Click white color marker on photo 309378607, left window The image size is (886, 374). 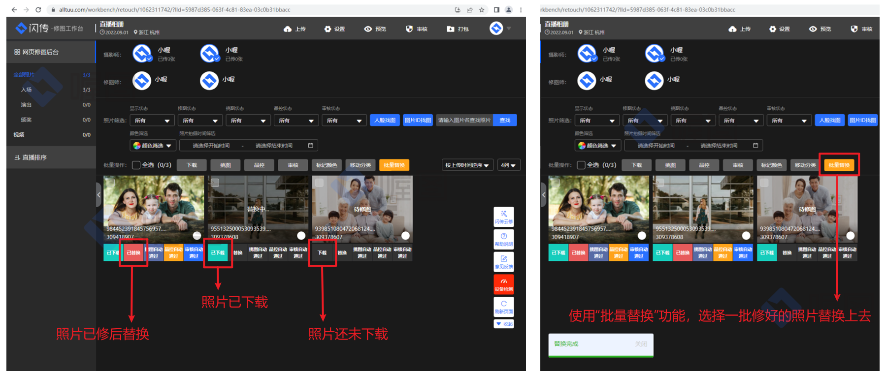pyautogui.click(x=405, y=236)
